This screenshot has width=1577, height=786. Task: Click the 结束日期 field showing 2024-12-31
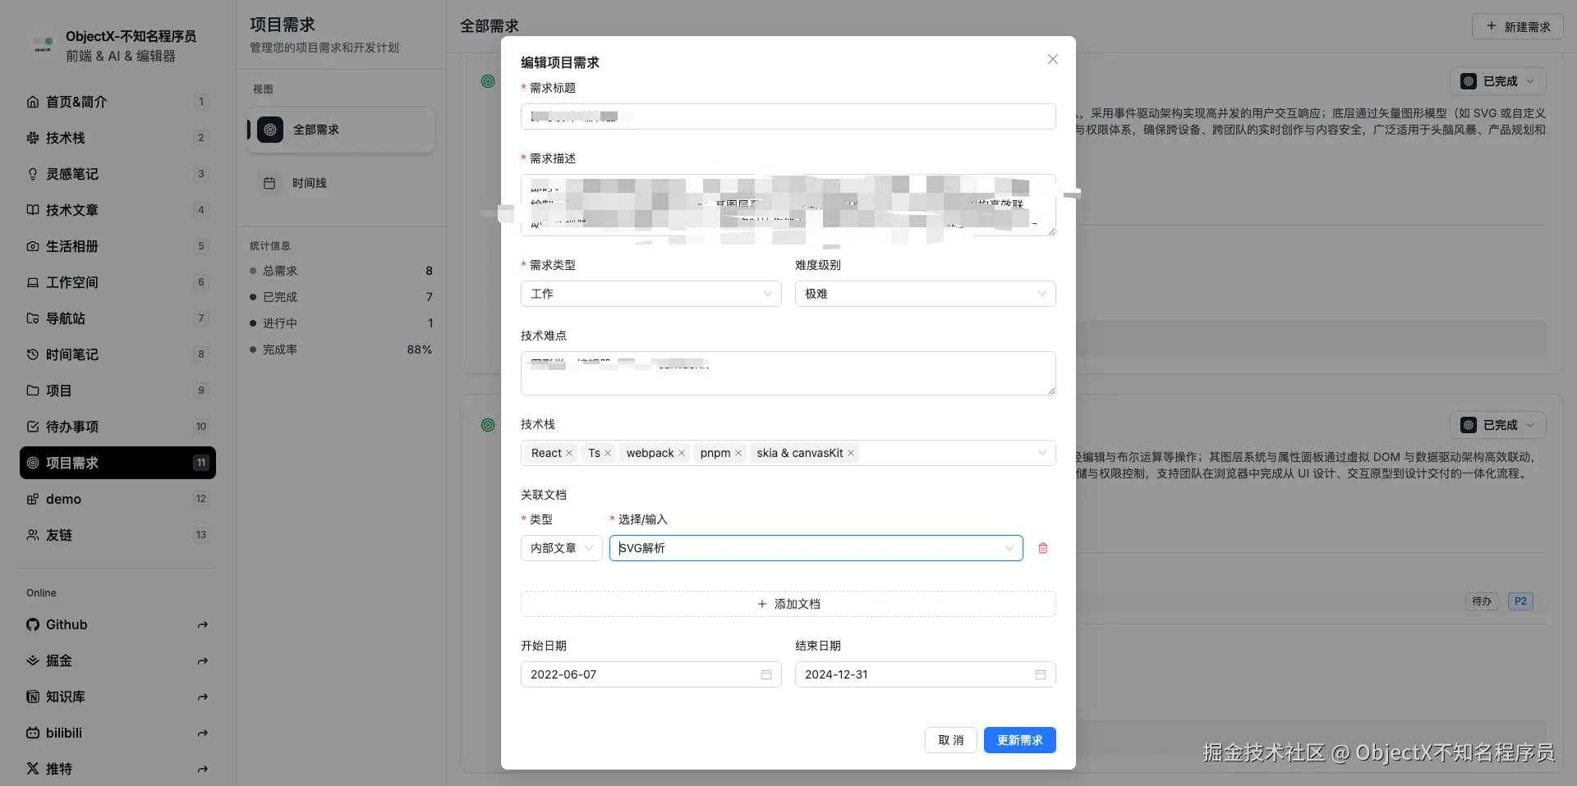(x=925, y=674)
